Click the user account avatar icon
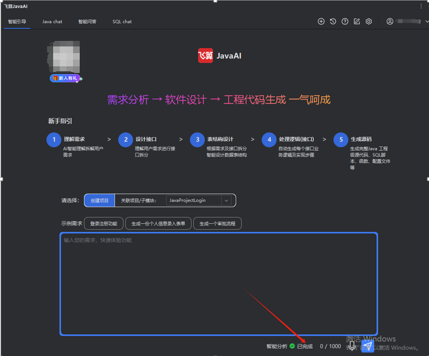This screenshot has width=429, height=356. pos(390,22)
